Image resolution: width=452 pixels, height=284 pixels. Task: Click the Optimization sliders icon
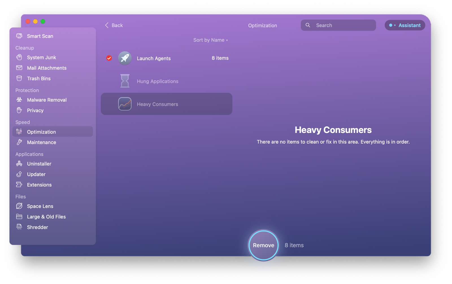coord(19,132)
